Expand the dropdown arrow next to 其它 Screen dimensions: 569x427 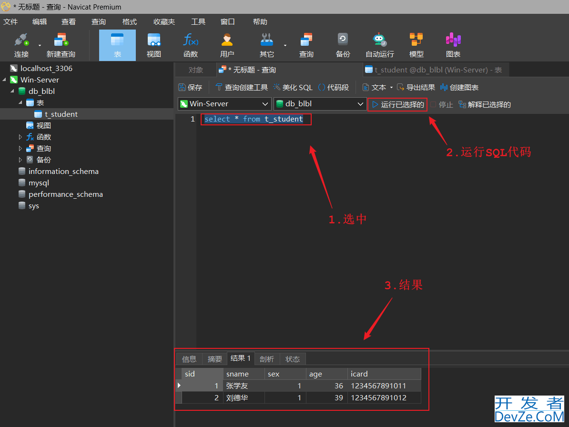point(285,46)
